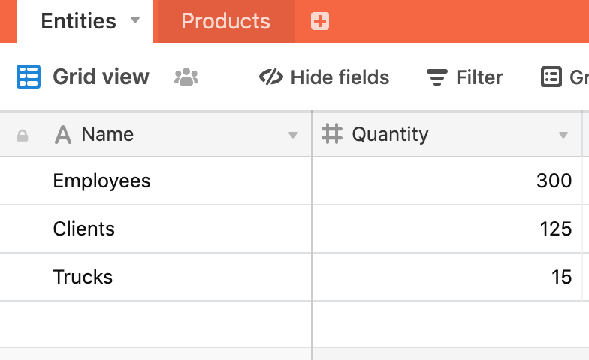Viewport: 589px width, 360px height.
Task: Click the Filter button label
Action: tap(479, 77)
